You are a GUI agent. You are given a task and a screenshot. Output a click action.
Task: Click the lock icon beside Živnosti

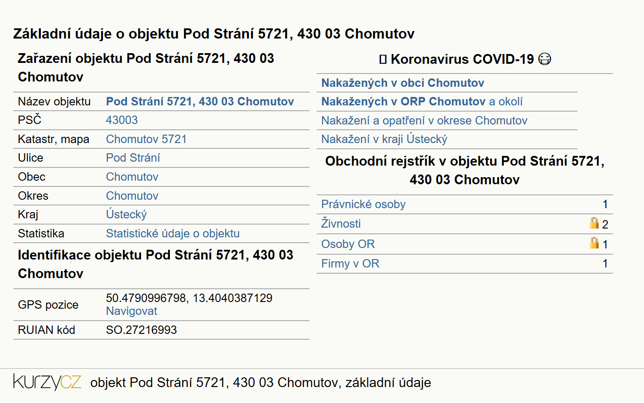point(594,223)
